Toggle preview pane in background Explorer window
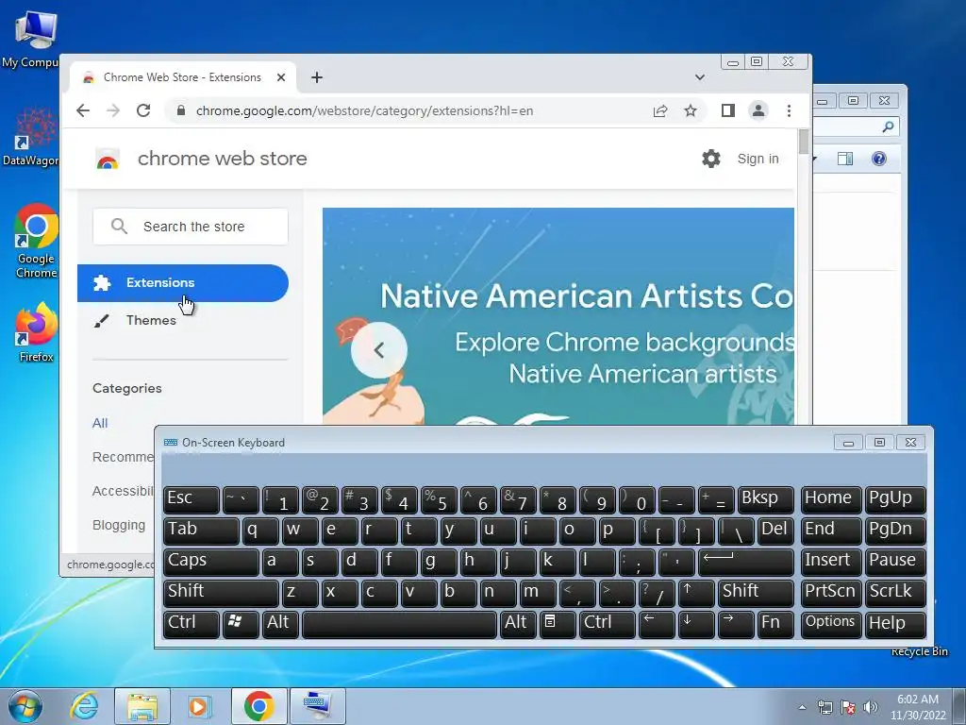Viewport: 966px width, 725px height. (845, 159)
